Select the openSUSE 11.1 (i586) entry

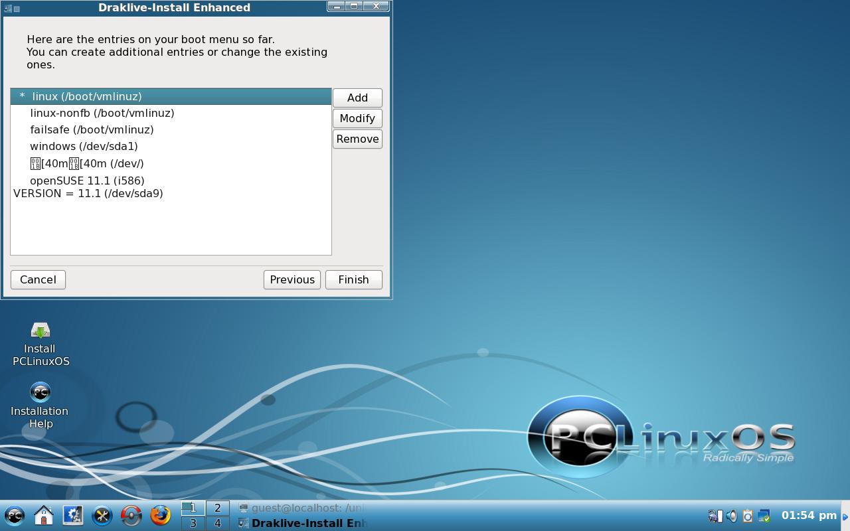point(171,187)
